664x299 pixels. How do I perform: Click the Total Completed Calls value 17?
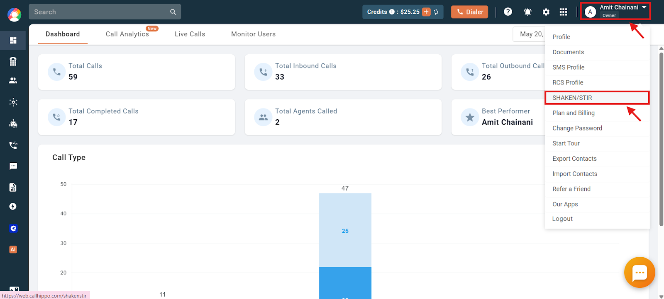[73, 122]
